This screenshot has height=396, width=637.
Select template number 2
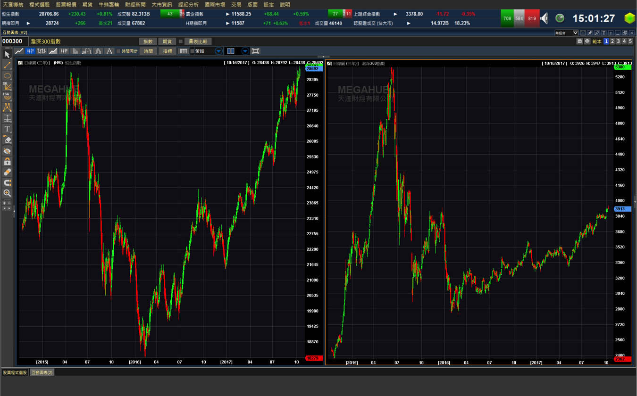612,41
